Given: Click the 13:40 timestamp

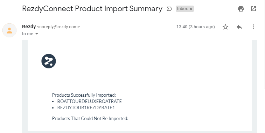Looking at the screenshot, I should coord(196,27).
